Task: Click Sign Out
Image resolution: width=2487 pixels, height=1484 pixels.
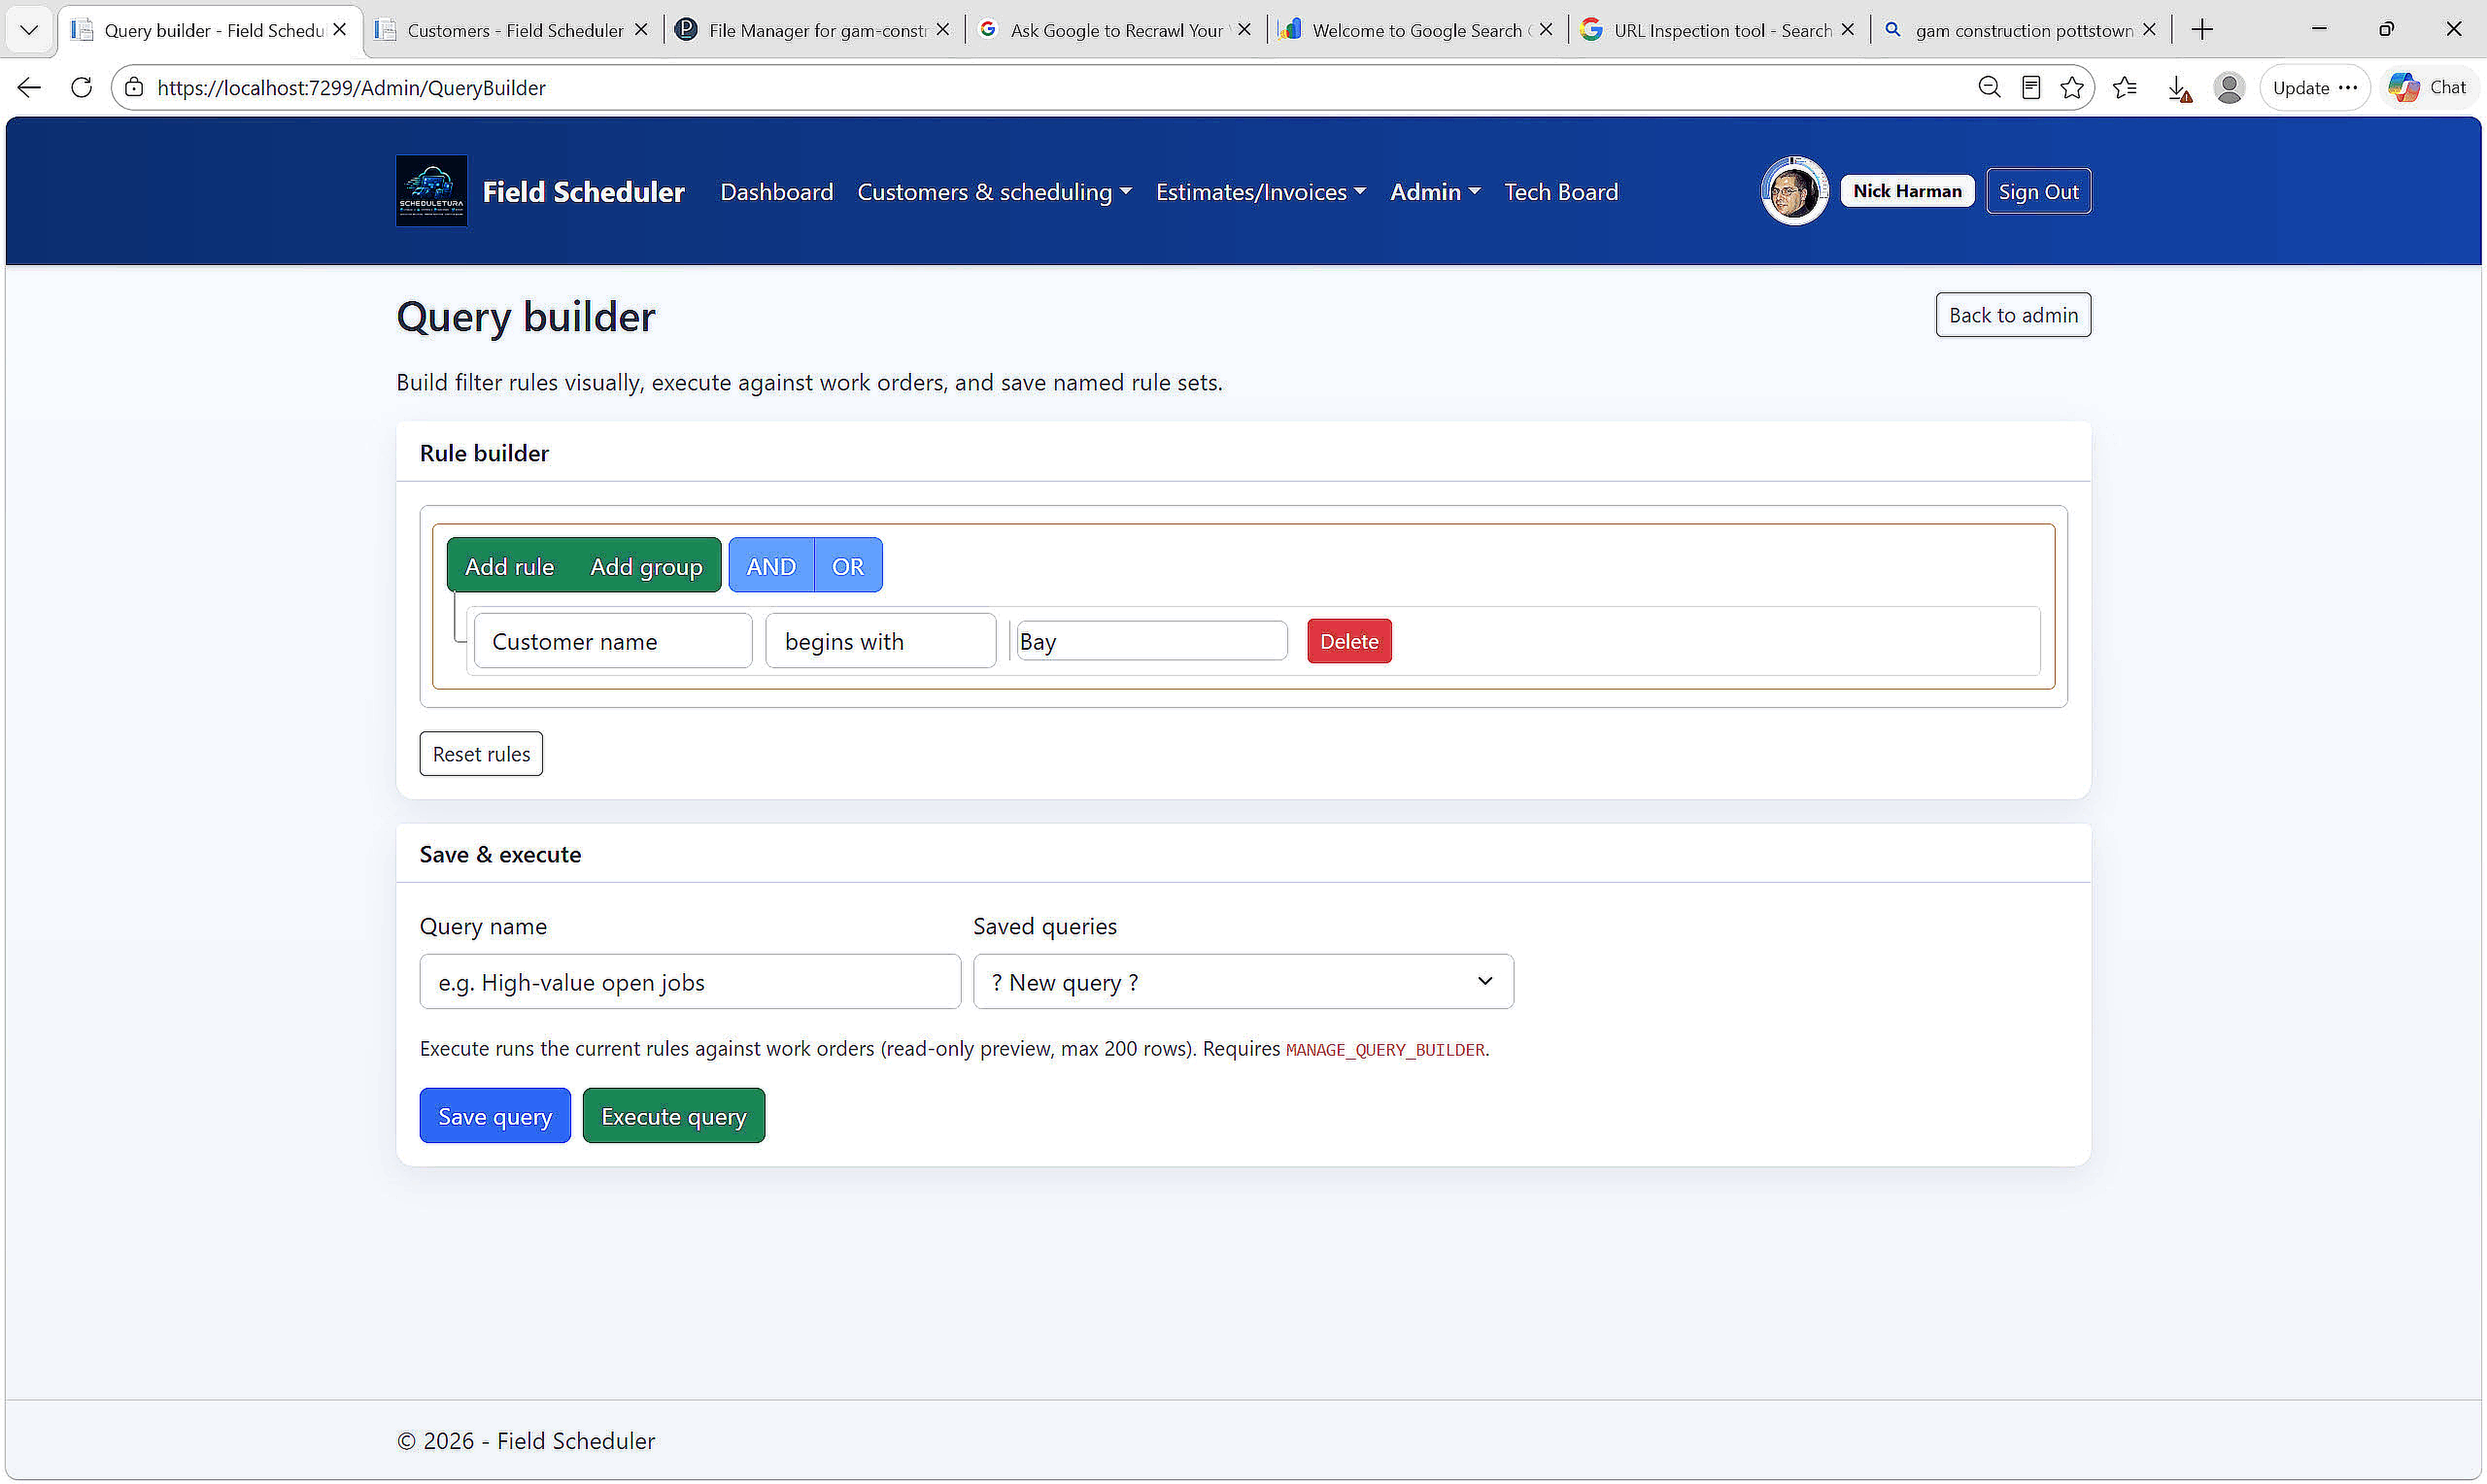Action: [2038, 191]
